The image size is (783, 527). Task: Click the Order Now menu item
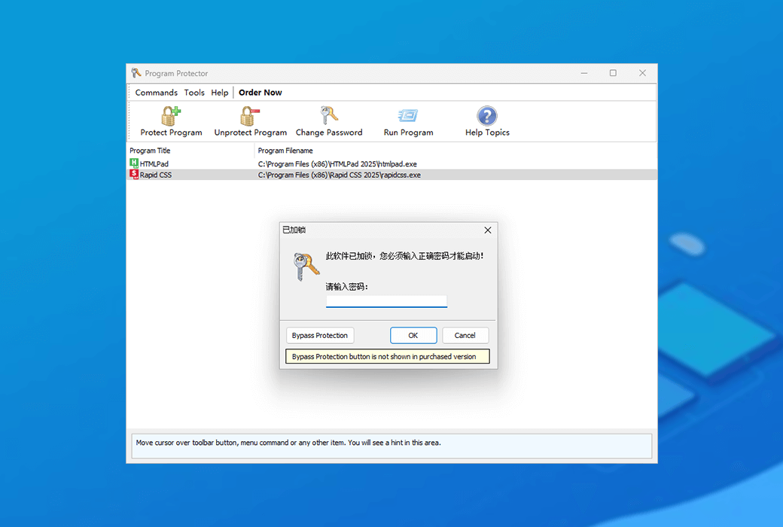260,93
